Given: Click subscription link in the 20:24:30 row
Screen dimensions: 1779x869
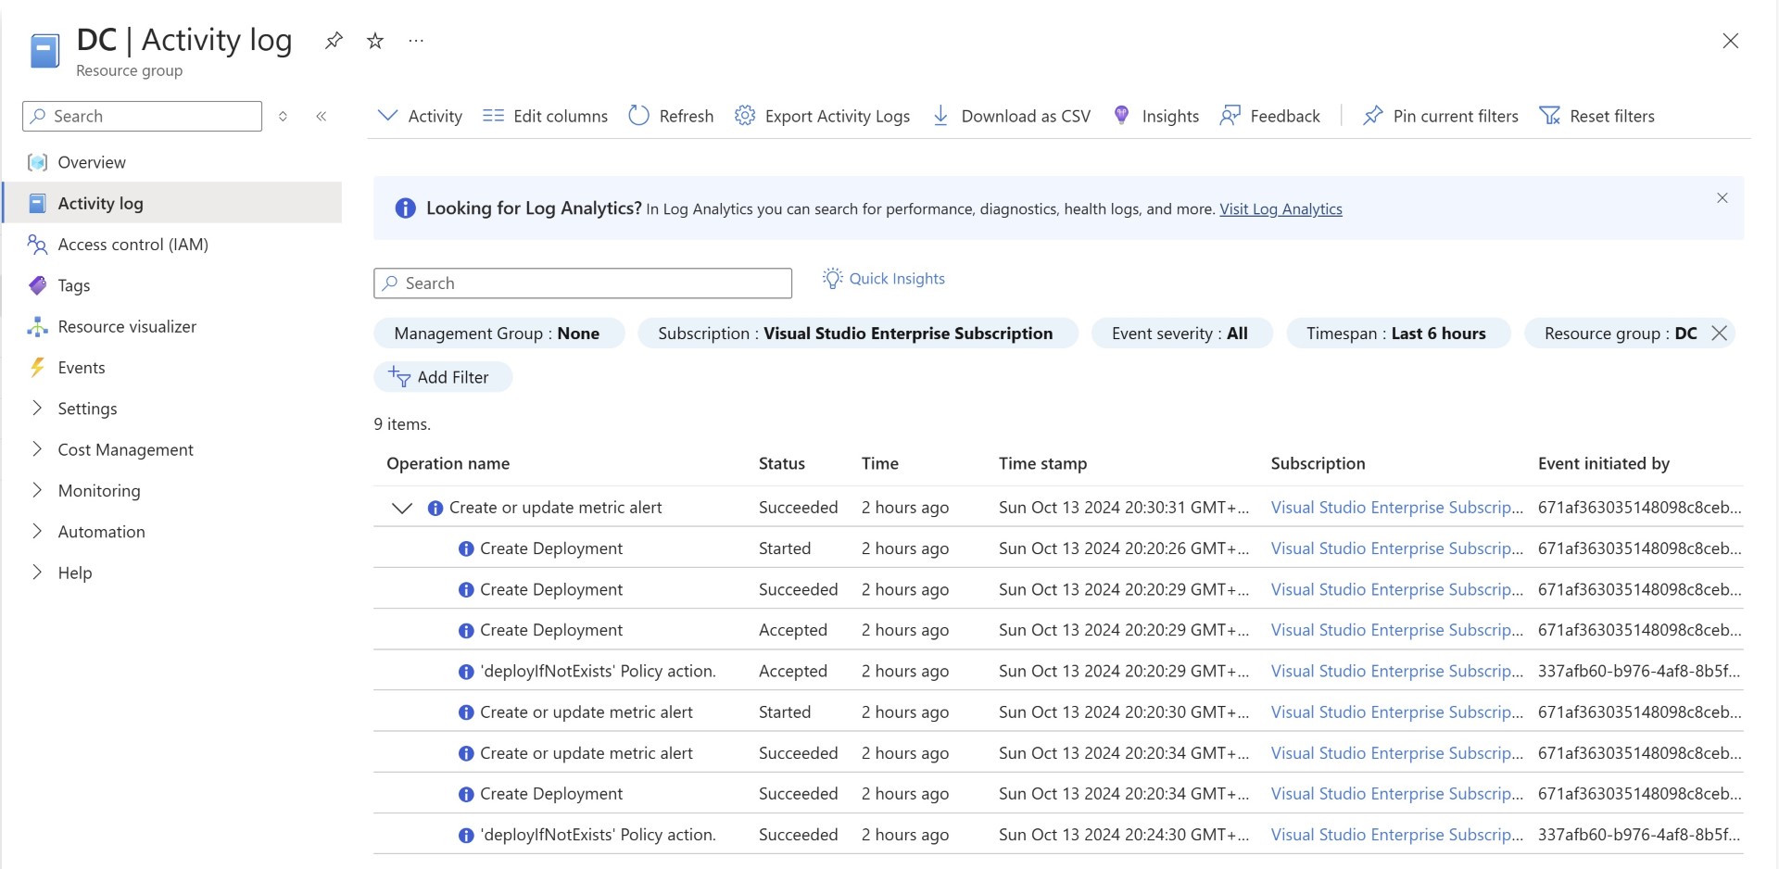Looking at the screenshot, I should [1396, 835].
